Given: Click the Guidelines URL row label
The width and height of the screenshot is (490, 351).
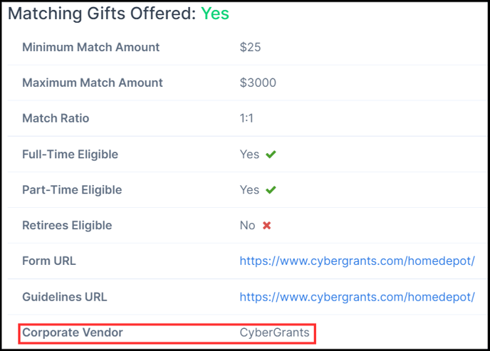Looking at the screenshot, I should coord(65,297).
